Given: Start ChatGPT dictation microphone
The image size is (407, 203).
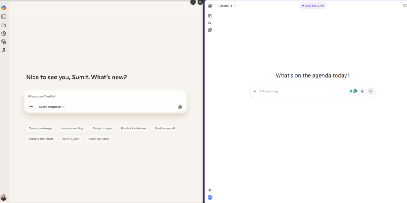Looking at the screenshot, I should pyautogui.click(x=362, y=91).
